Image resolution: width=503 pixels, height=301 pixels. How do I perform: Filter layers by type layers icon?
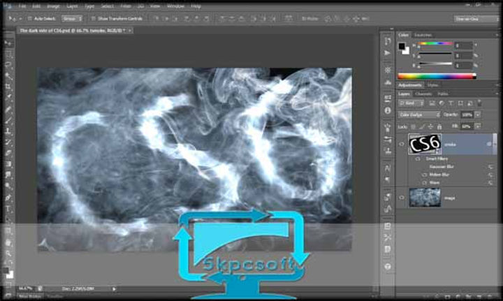451,103
